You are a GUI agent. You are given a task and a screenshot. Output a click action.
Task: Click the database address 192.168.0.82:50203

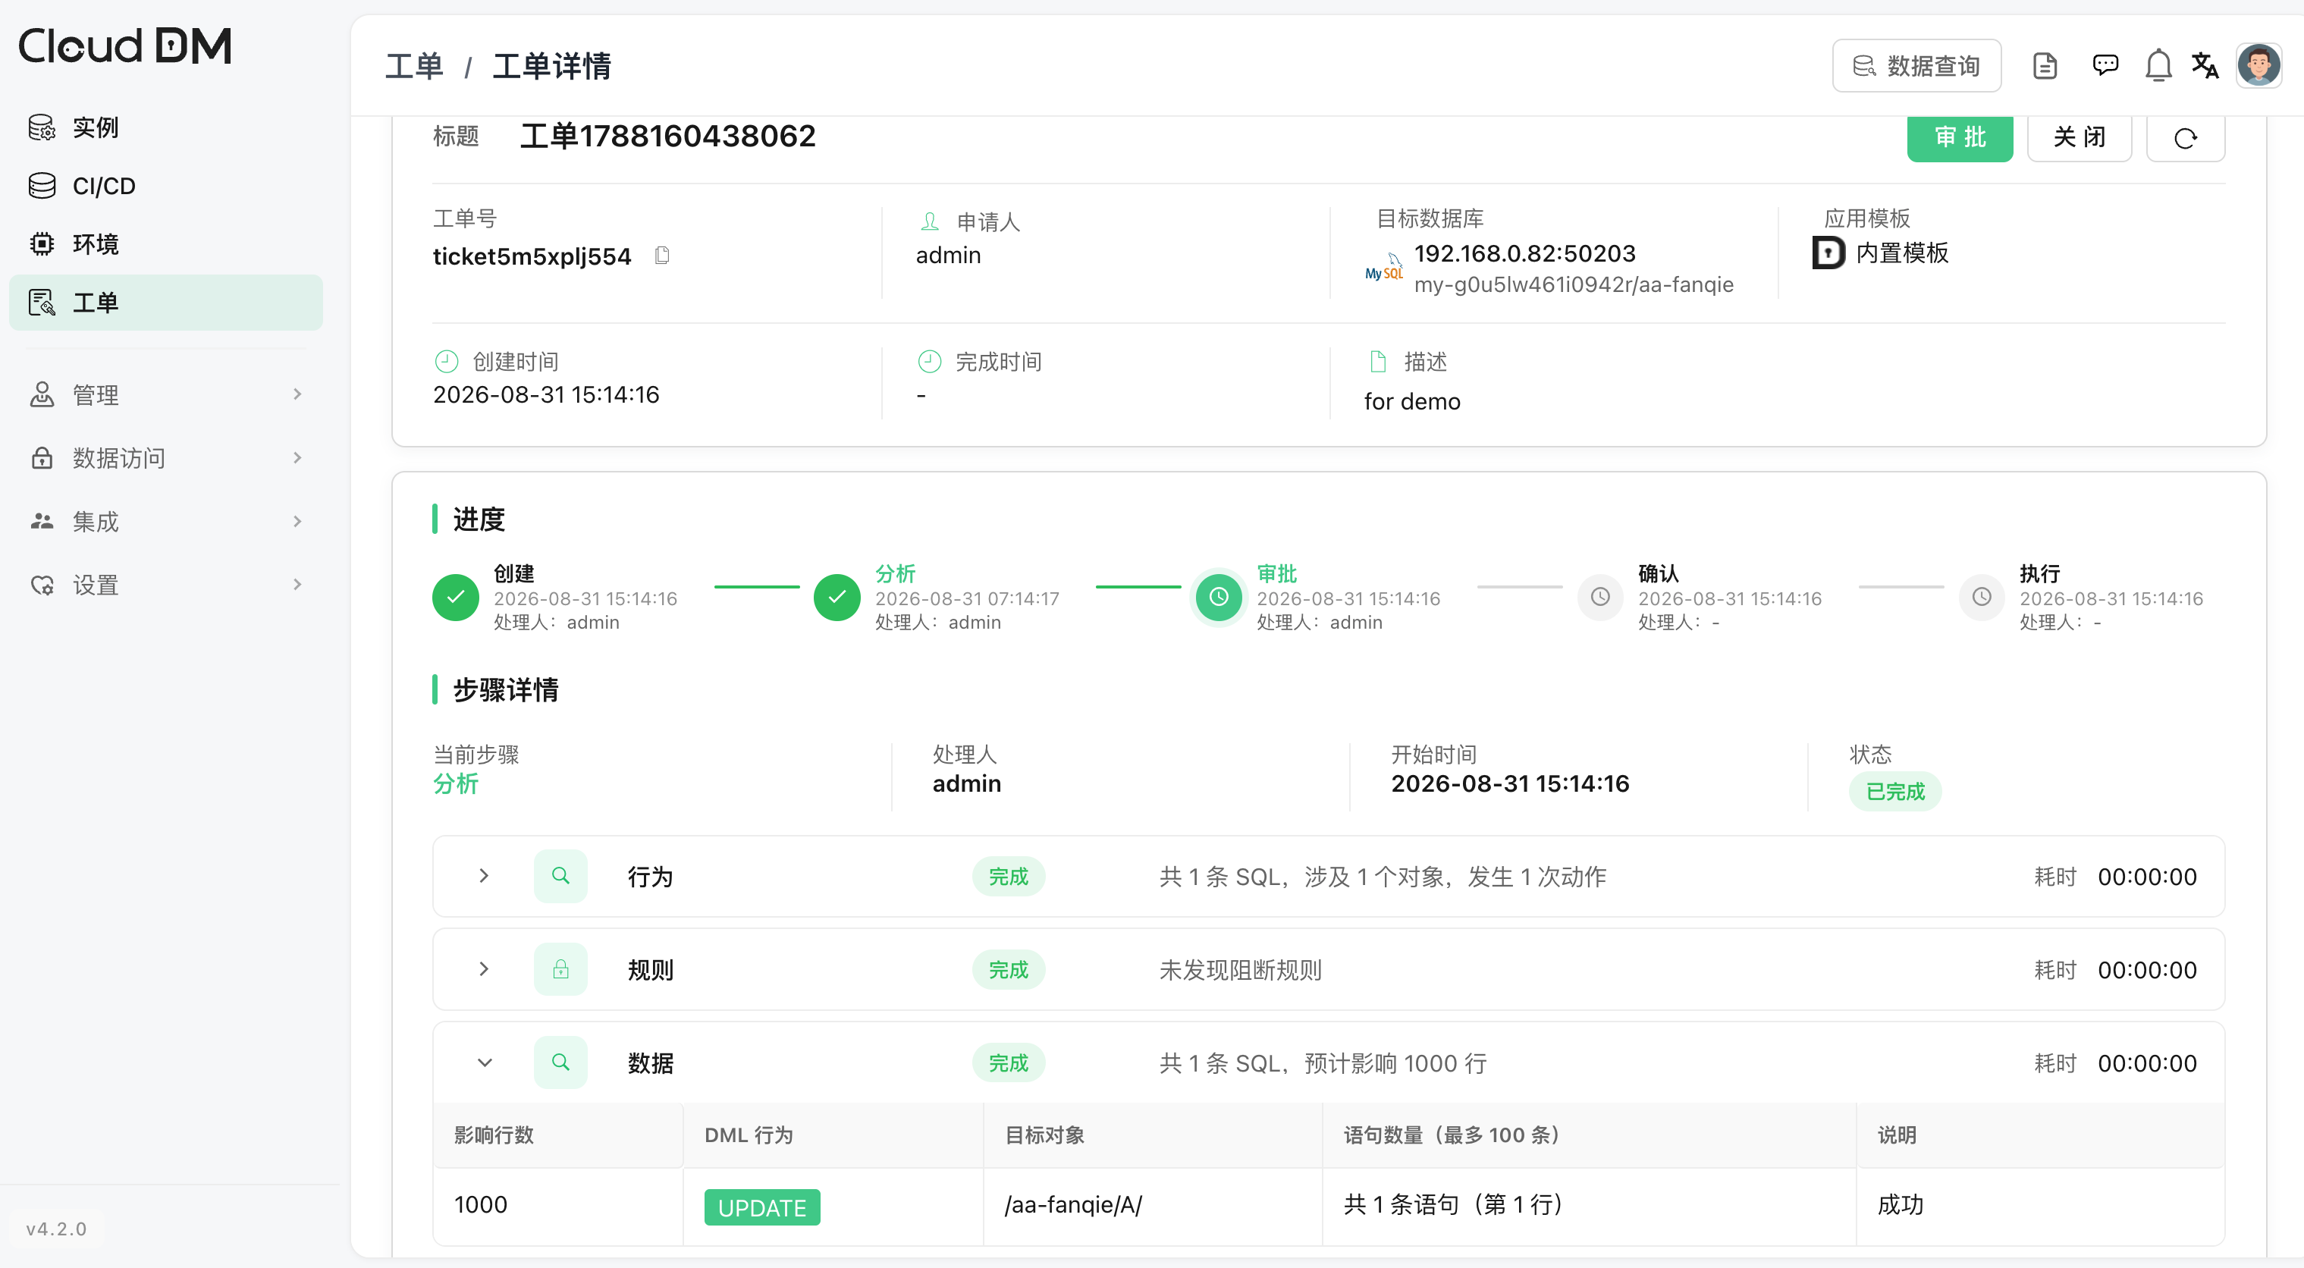tap(1525, 254)
